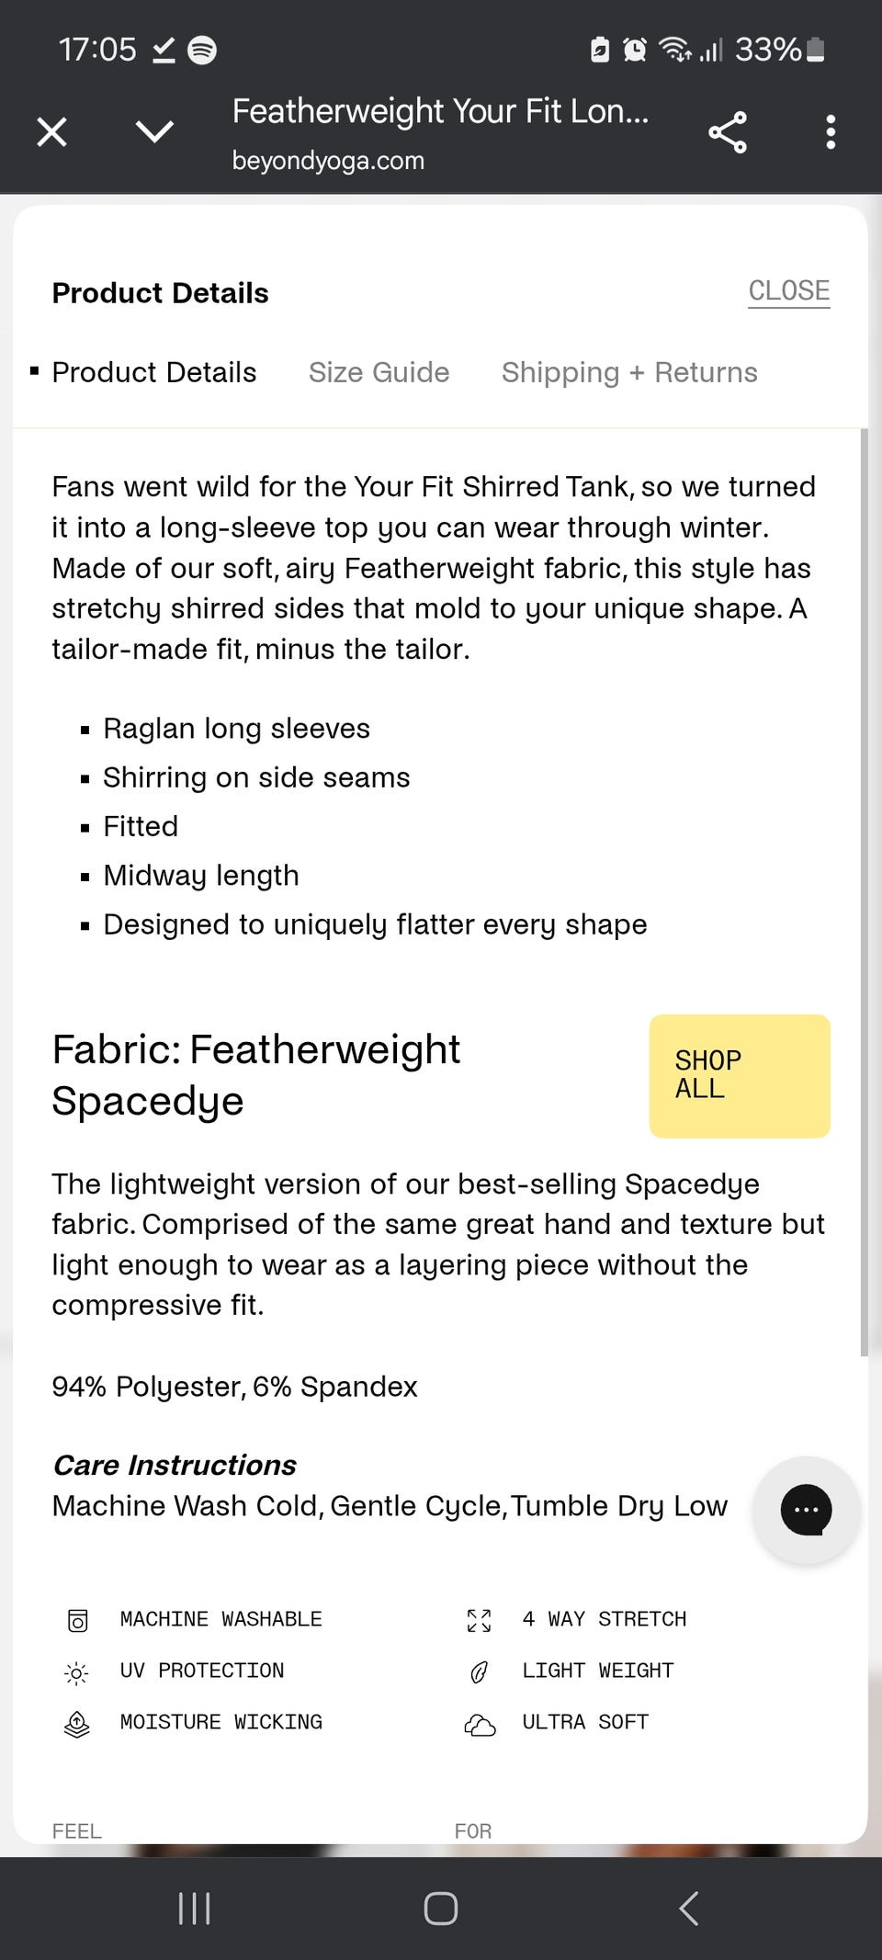Image resolution: width=882 pixels, height=1960 pixels.
Task: Tap the minimize chevron down arrow
Action: click(154, 132)
